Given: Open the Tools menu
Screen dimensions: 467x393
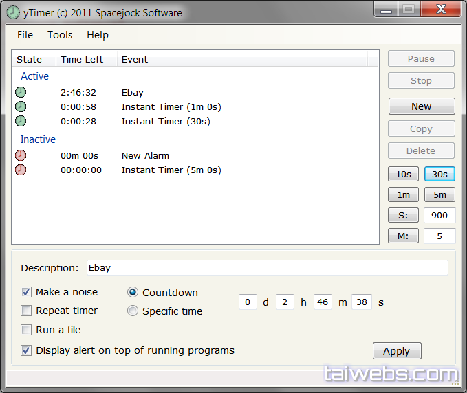Looking at the screenshot, I should [60, 35].
